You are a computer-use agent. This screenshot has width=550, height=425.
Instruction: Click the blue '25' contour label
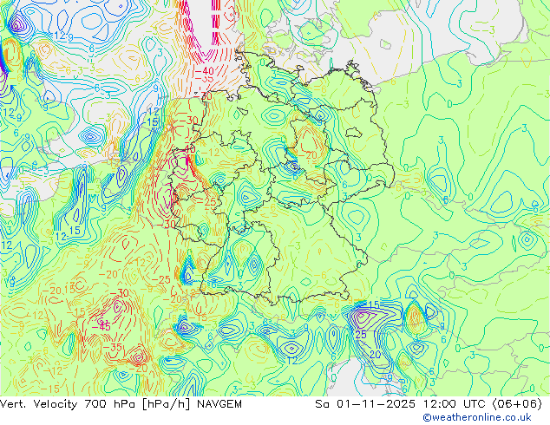tap(361, 335)
